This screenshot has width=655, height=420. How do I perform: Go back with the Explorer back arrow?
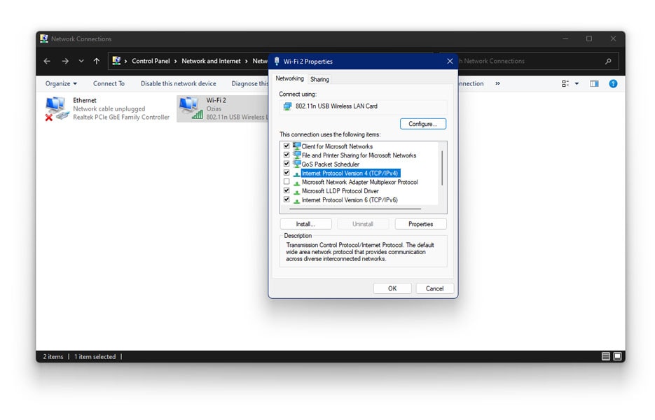[47, 61]
